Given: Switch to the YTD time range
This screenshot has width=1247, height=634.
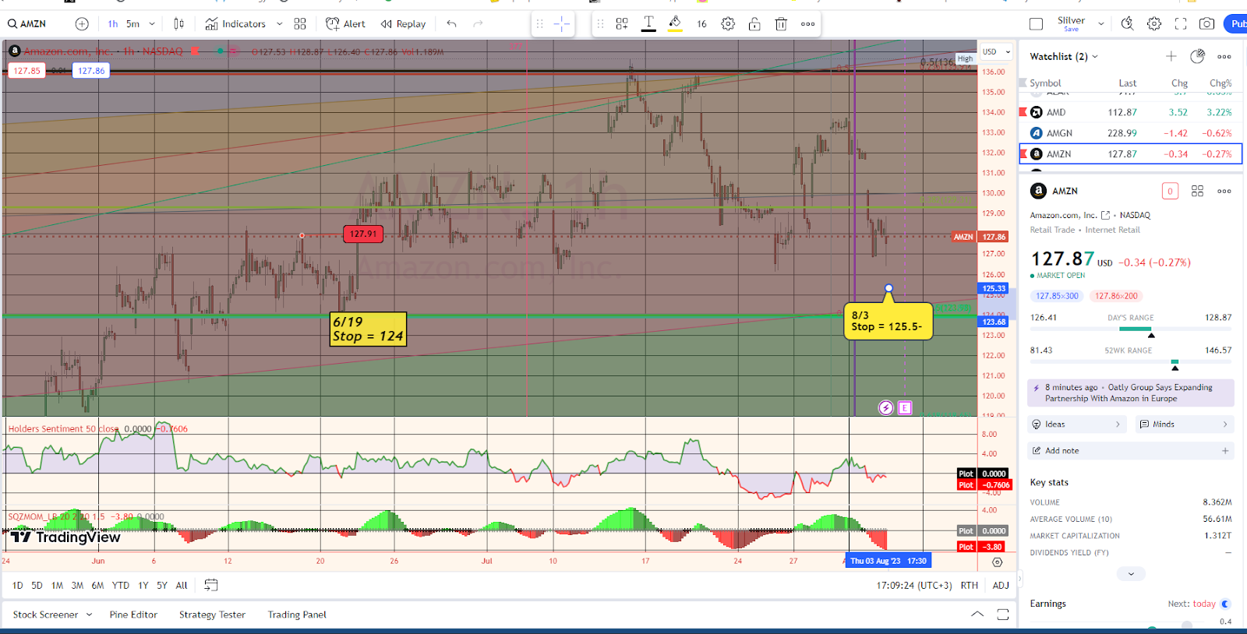Looking at the screenshot, I should pos(120,586).
